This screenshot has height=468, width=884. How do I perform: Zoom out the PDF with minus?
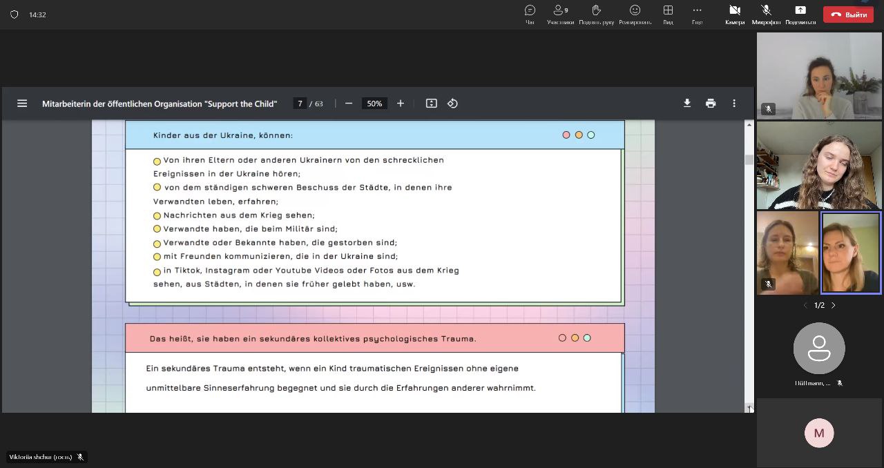click(x=349, y=104)
